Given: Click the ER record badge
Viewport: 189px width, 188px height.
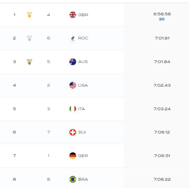Looking at the screenshot, I should [162, 19].
